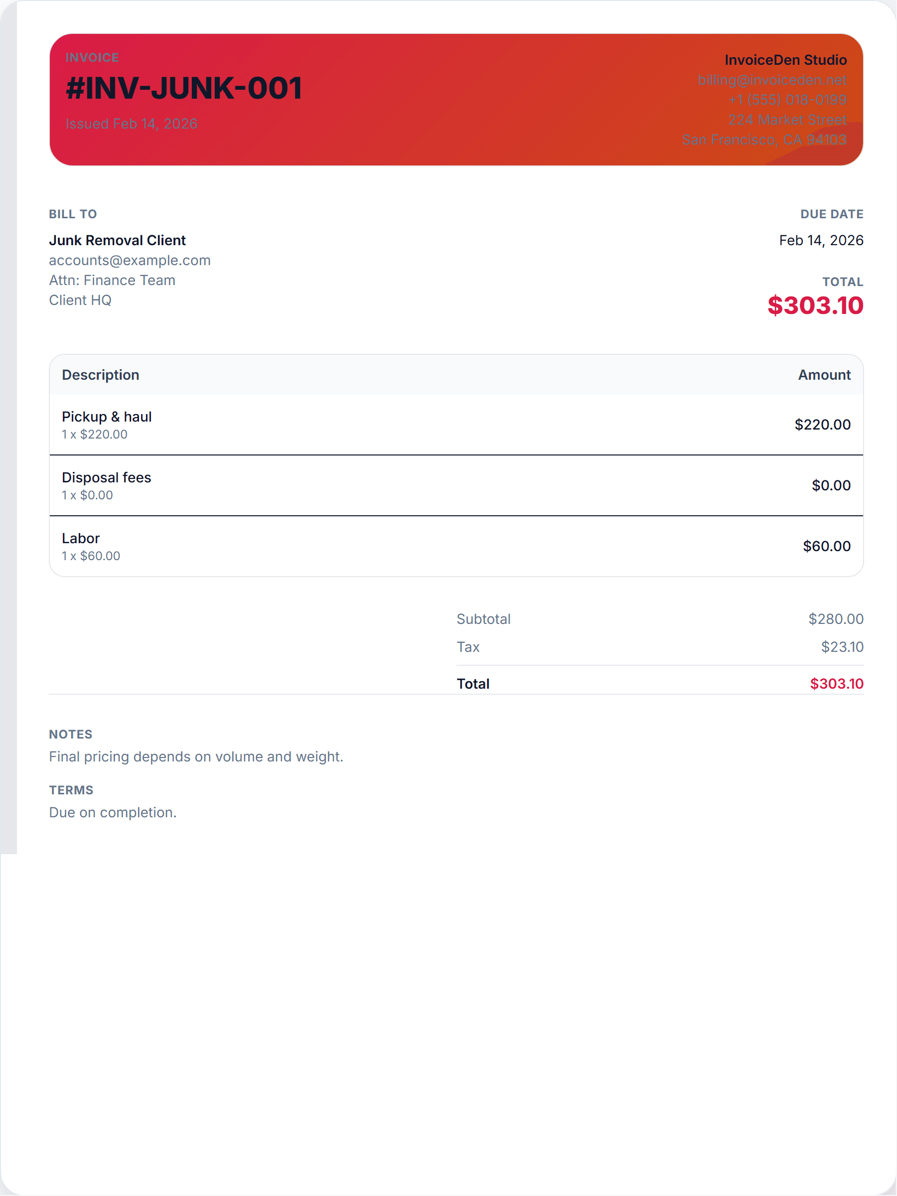Click the Junk Removal Client name
The width and height of the screenshot is (897, 1196).
pos(117,240)
